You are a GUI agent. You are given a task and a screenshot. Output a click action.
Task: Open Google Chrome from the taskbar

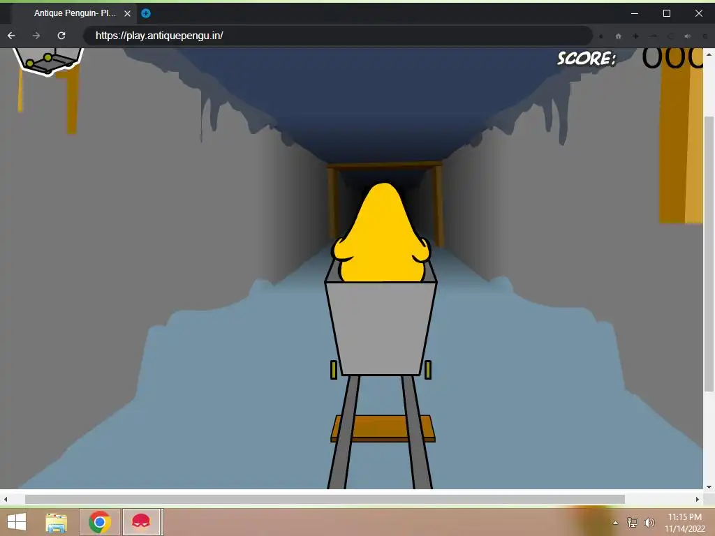(x=99, y=522)
